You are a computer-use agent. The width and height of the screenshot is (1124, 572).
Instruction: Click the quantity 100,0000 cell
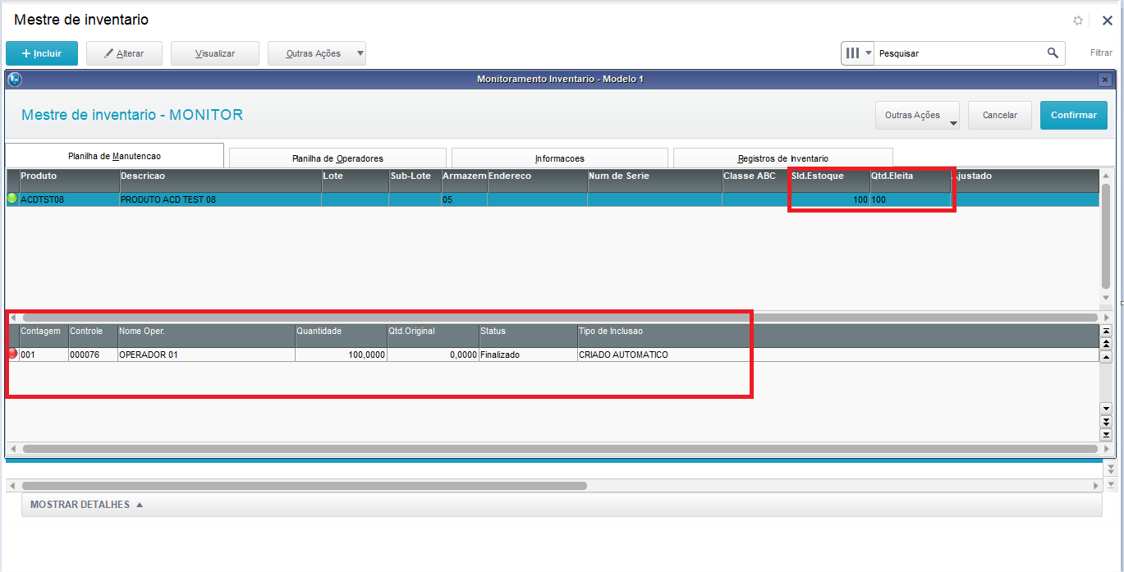341,355
